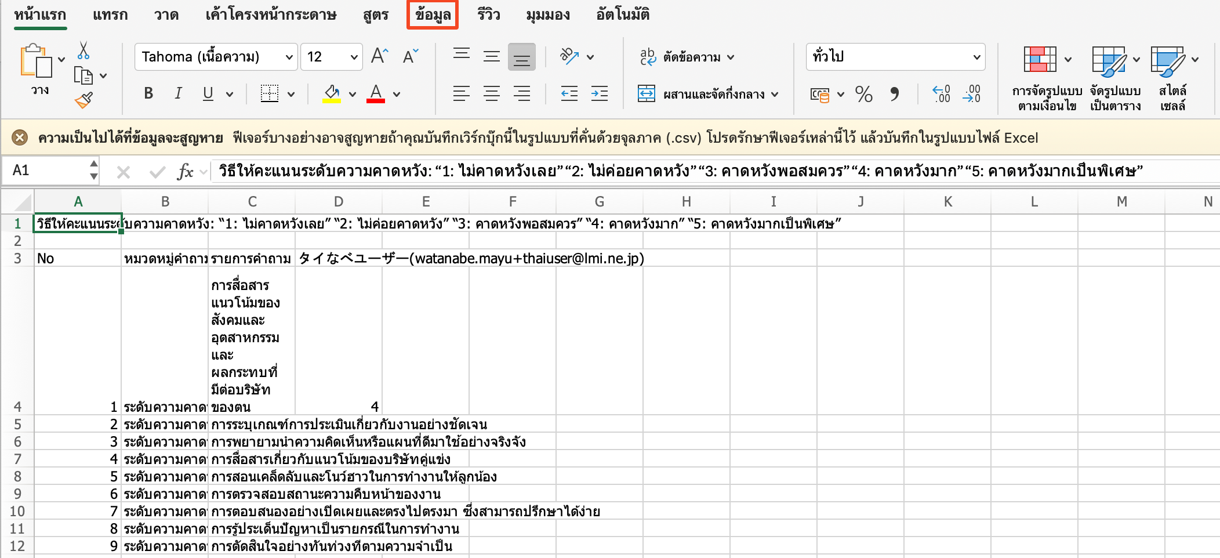Screen dimensions: 1220x558
Task: Open the สูตร (Formulas) tab
Action: pyautogui.click(x=375, y=15)
